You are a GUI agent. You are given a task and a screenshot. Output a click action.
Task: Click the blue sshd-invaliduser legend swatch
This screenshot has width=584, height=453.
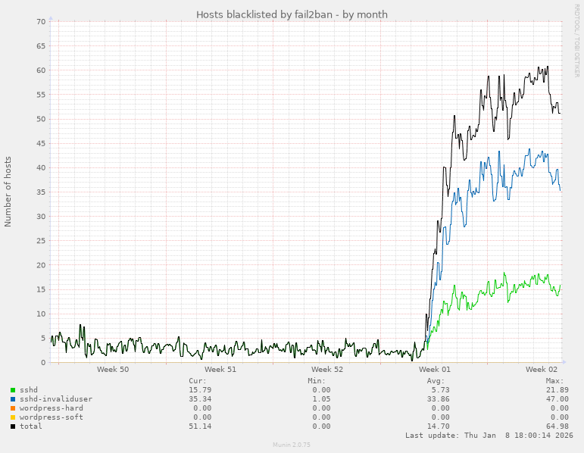click(13, 399)
